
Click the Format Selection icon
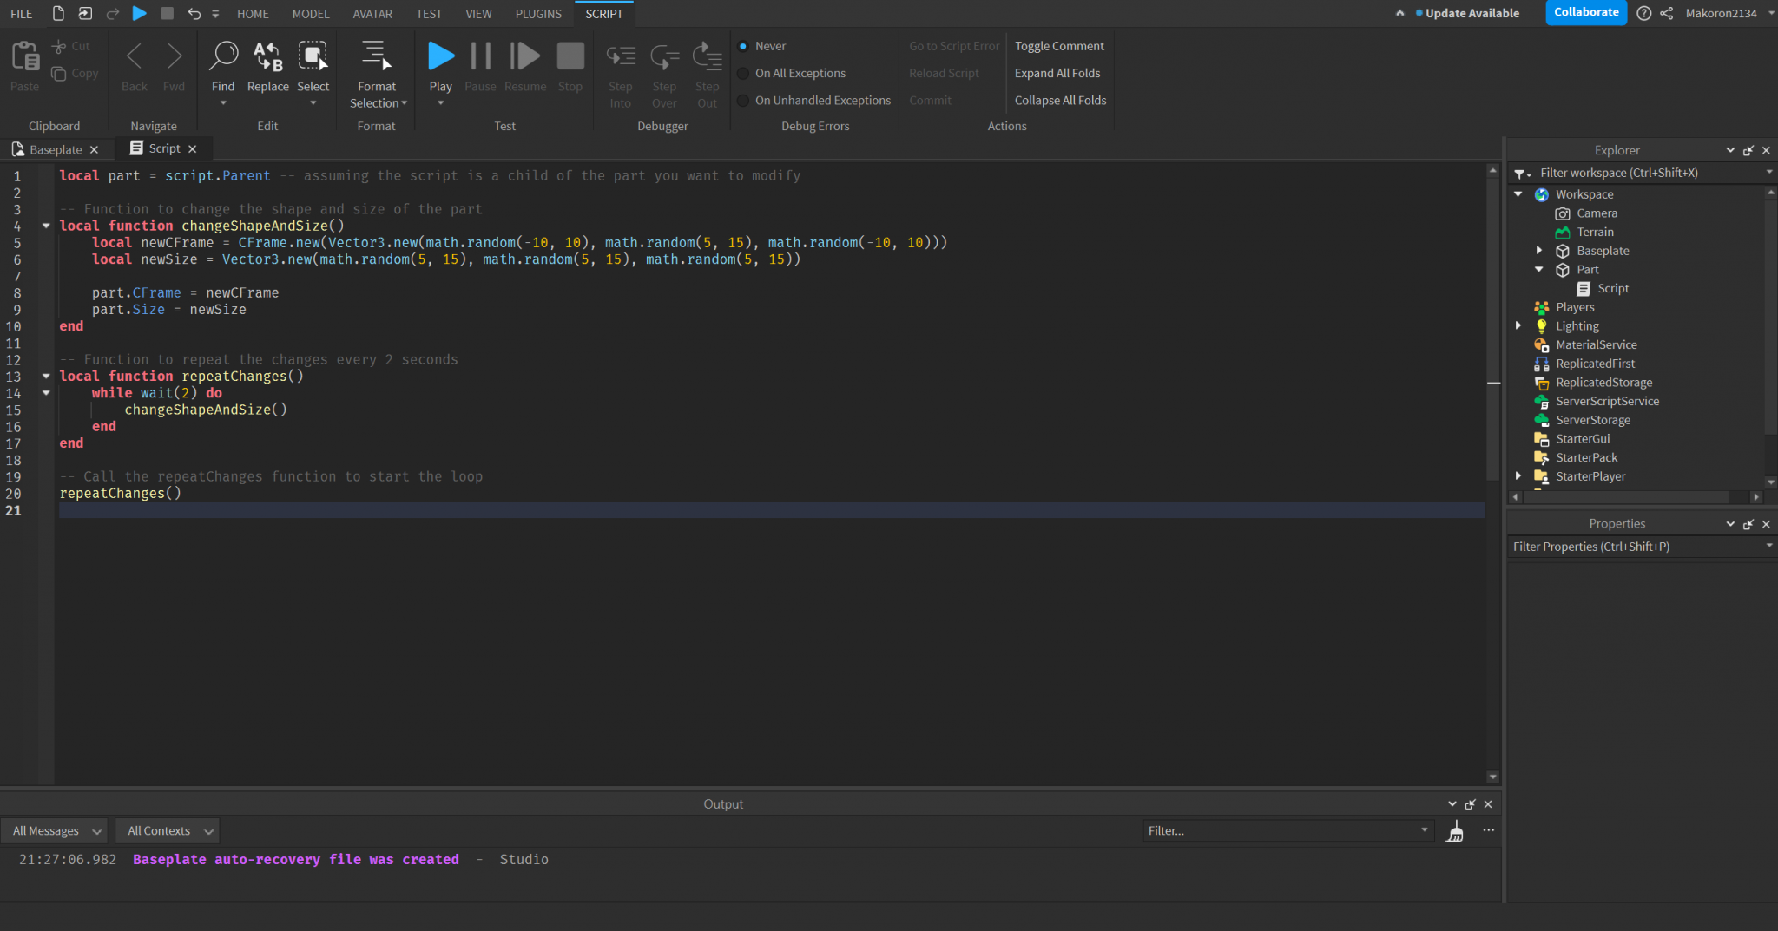[376, 55]
